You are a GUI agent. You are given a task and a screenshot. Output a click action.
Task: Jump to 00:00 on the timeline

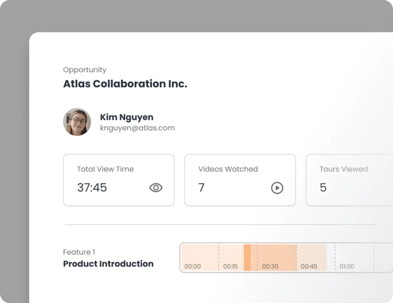[193, 266]
